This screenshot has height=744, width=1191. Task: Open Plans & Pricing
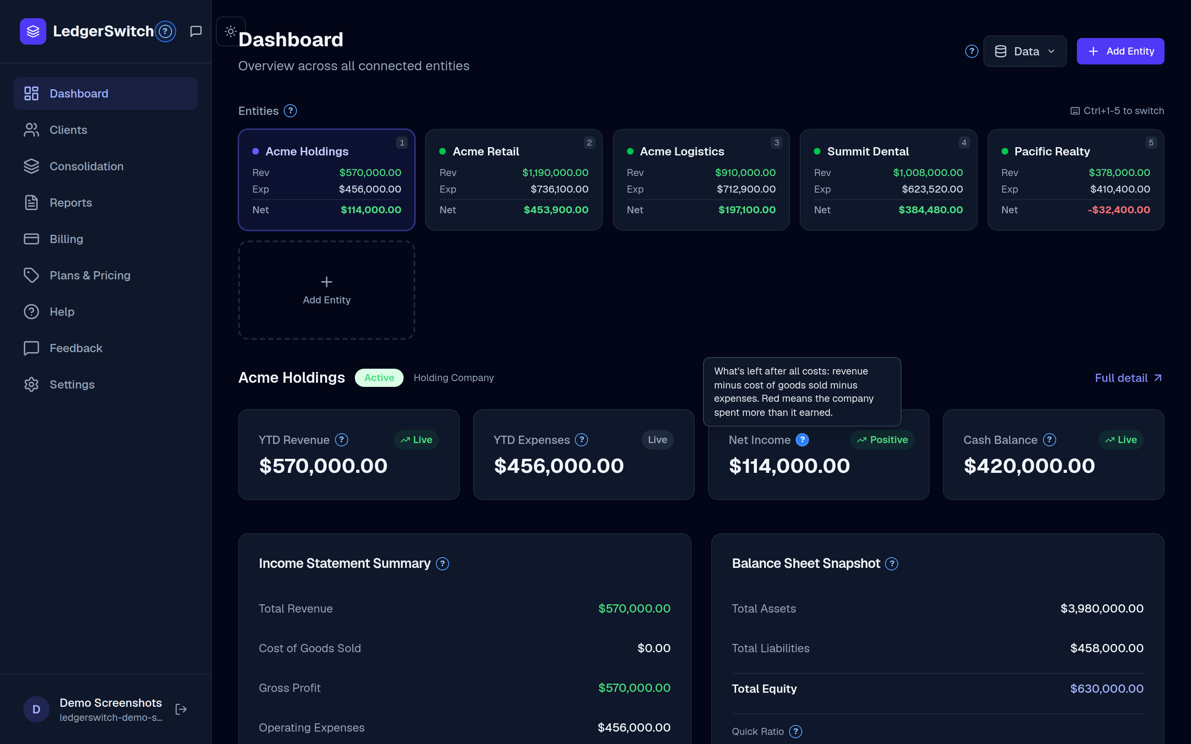[105, 276]
